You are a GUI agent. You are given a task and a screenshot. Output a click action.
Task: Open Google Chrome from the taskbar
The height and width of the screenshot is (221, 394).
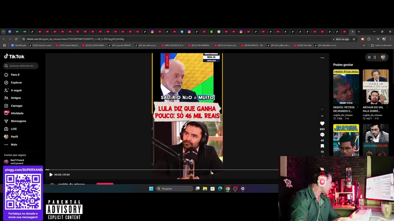tap(227, 188)
